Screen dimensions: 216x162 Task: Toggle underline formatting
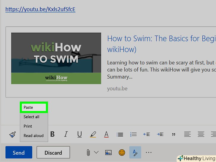(x=80, y=134)
